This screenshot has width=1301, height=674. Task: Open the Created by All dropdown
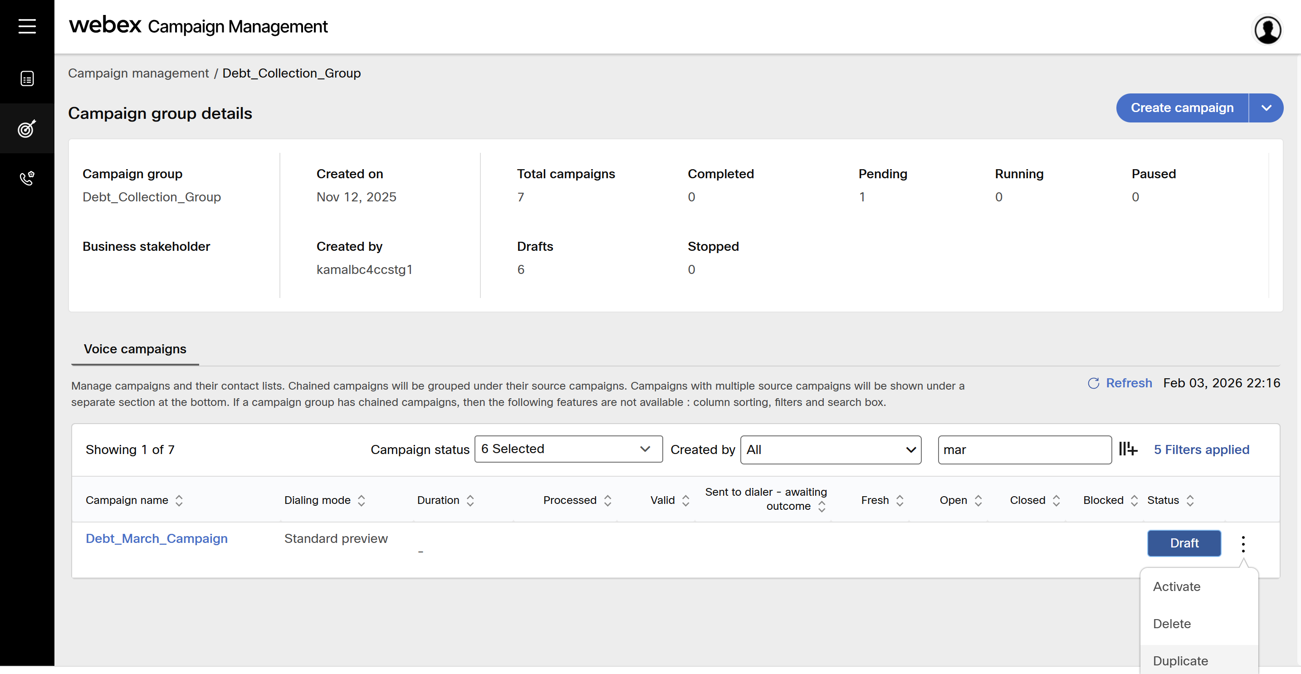point(830,450)
